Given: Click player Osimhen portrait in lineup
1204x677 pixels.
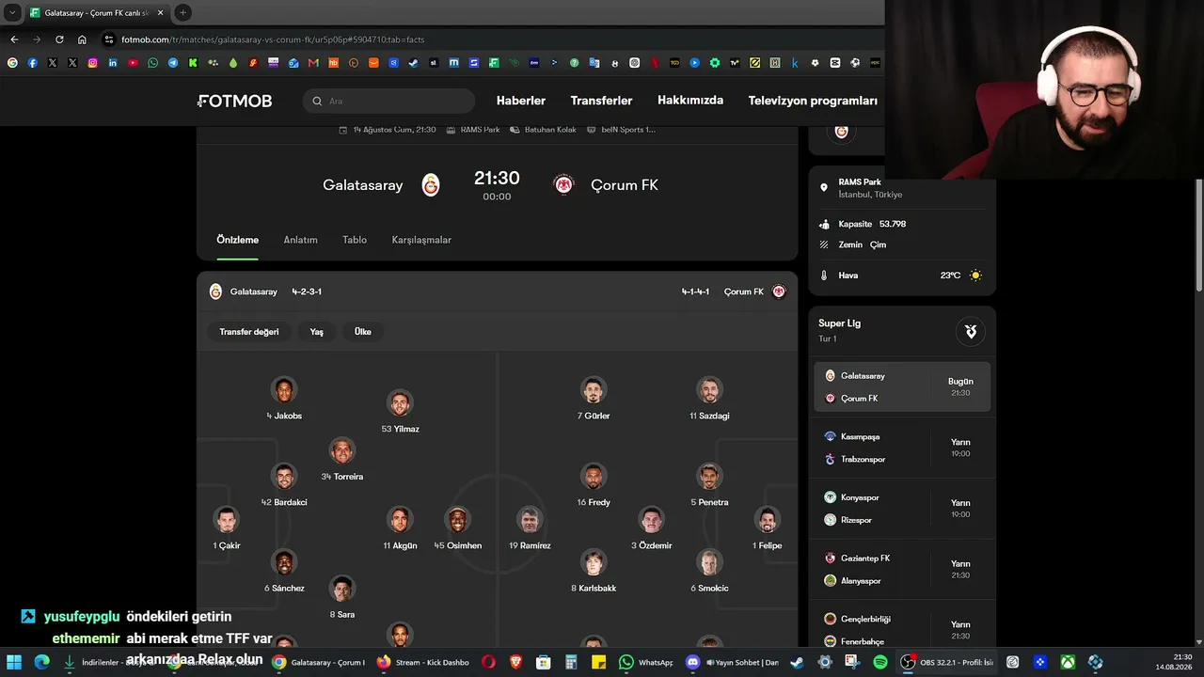Looking at the screenshot, I should pos(458,520).
